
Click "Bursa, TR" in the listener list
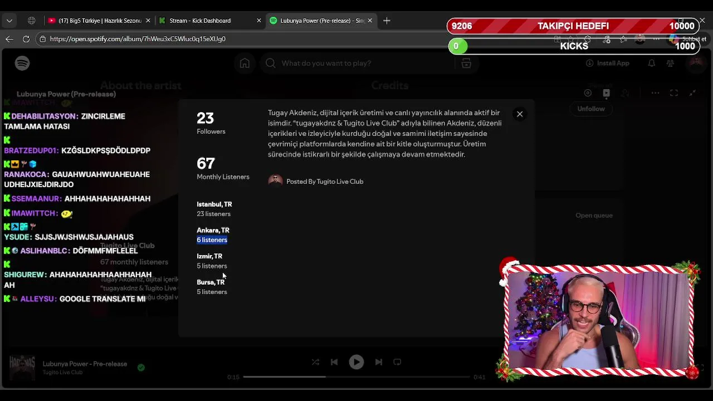pos(211,282)
